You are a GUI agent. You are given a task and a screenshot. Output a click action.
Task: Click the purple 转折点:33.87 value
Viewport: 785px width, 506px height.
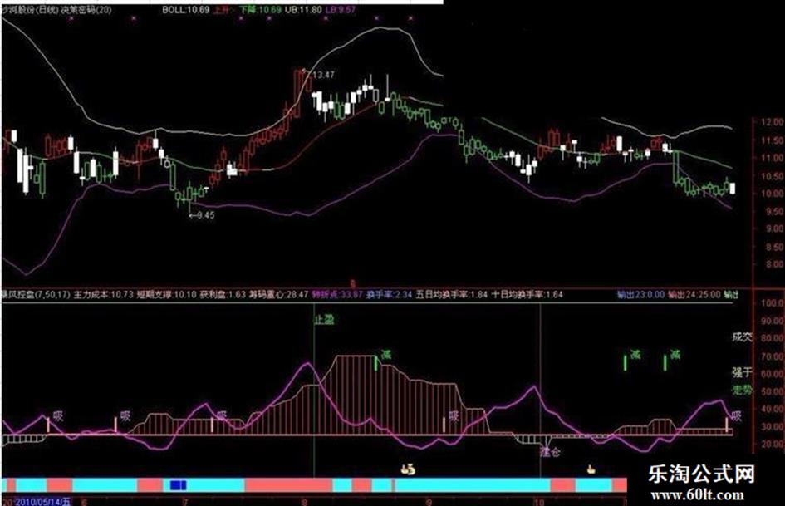tap(337, 295)
